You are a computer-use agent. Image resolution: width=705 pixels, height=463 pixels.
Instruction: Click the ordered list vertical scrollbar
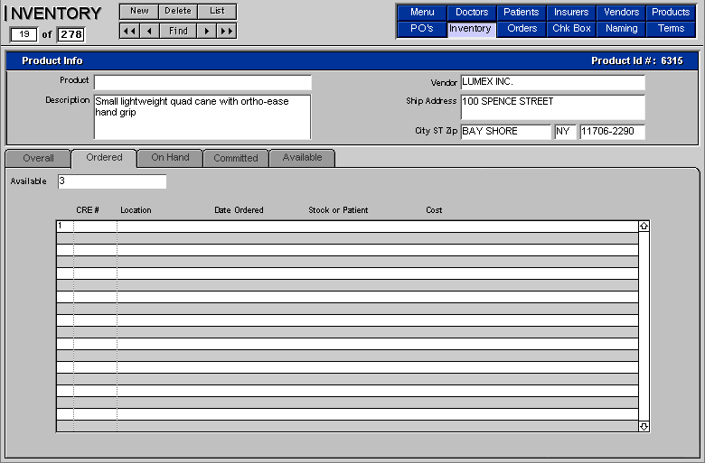tap(644, 326)
